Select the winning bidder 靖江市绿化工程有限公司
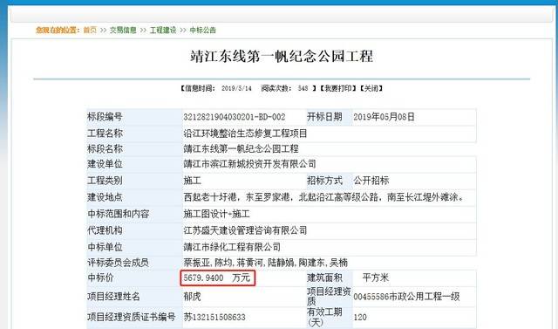Viewport: 558px width, 329px height. pyautogui.click(x=232, y=247)
